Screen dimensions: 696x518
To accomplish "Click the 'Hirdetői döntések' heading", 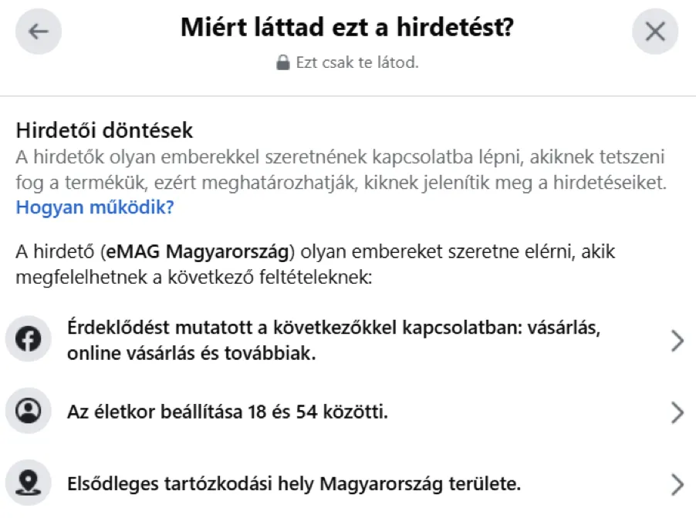I will tap(104, 129).
